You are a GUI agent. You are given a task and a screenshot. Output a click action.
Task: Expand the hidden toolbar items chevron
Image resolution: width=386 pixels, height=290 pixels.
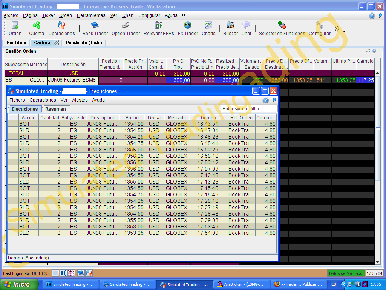(337, 29)
